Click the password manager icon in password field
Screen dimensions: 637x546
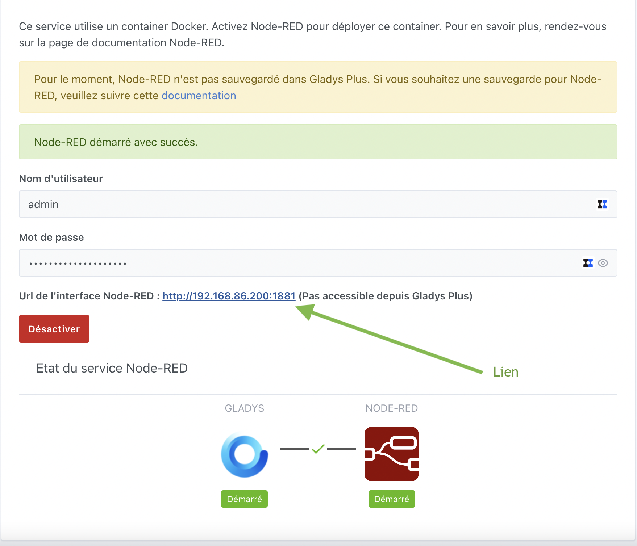tap(588, 263)
